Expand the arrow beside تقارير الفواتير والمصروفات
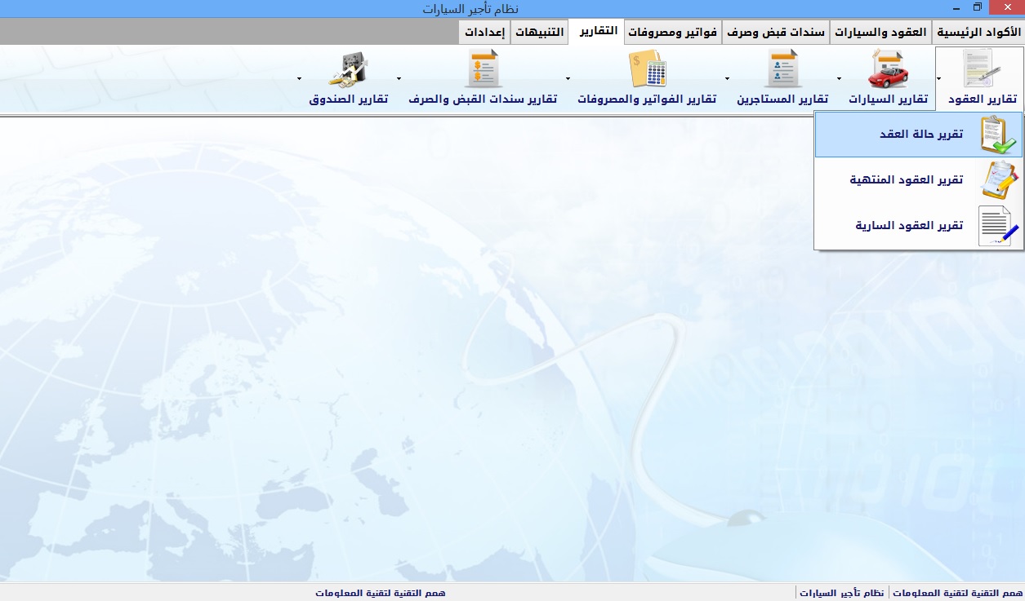This screenshot has width=1025, height=601. click(568, 78)
